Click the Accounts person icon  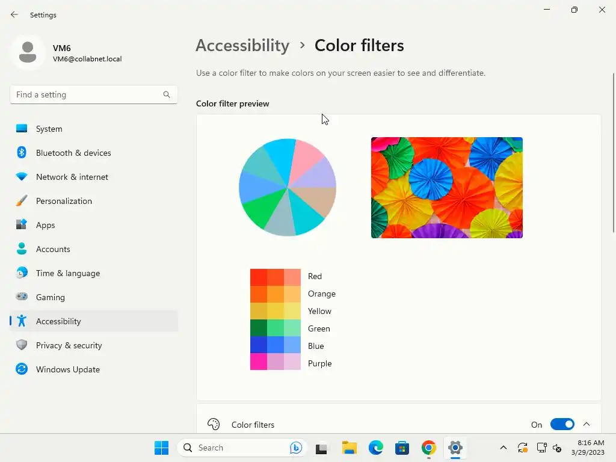point(22,248)
